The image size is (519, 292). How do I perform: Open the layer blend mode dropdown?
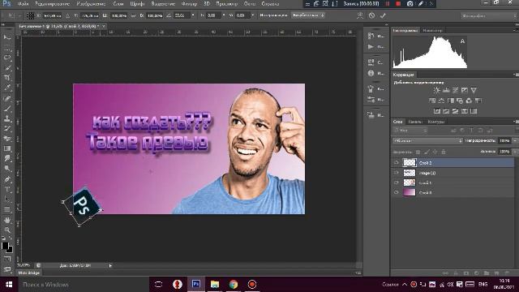click(x=427, y=140)
